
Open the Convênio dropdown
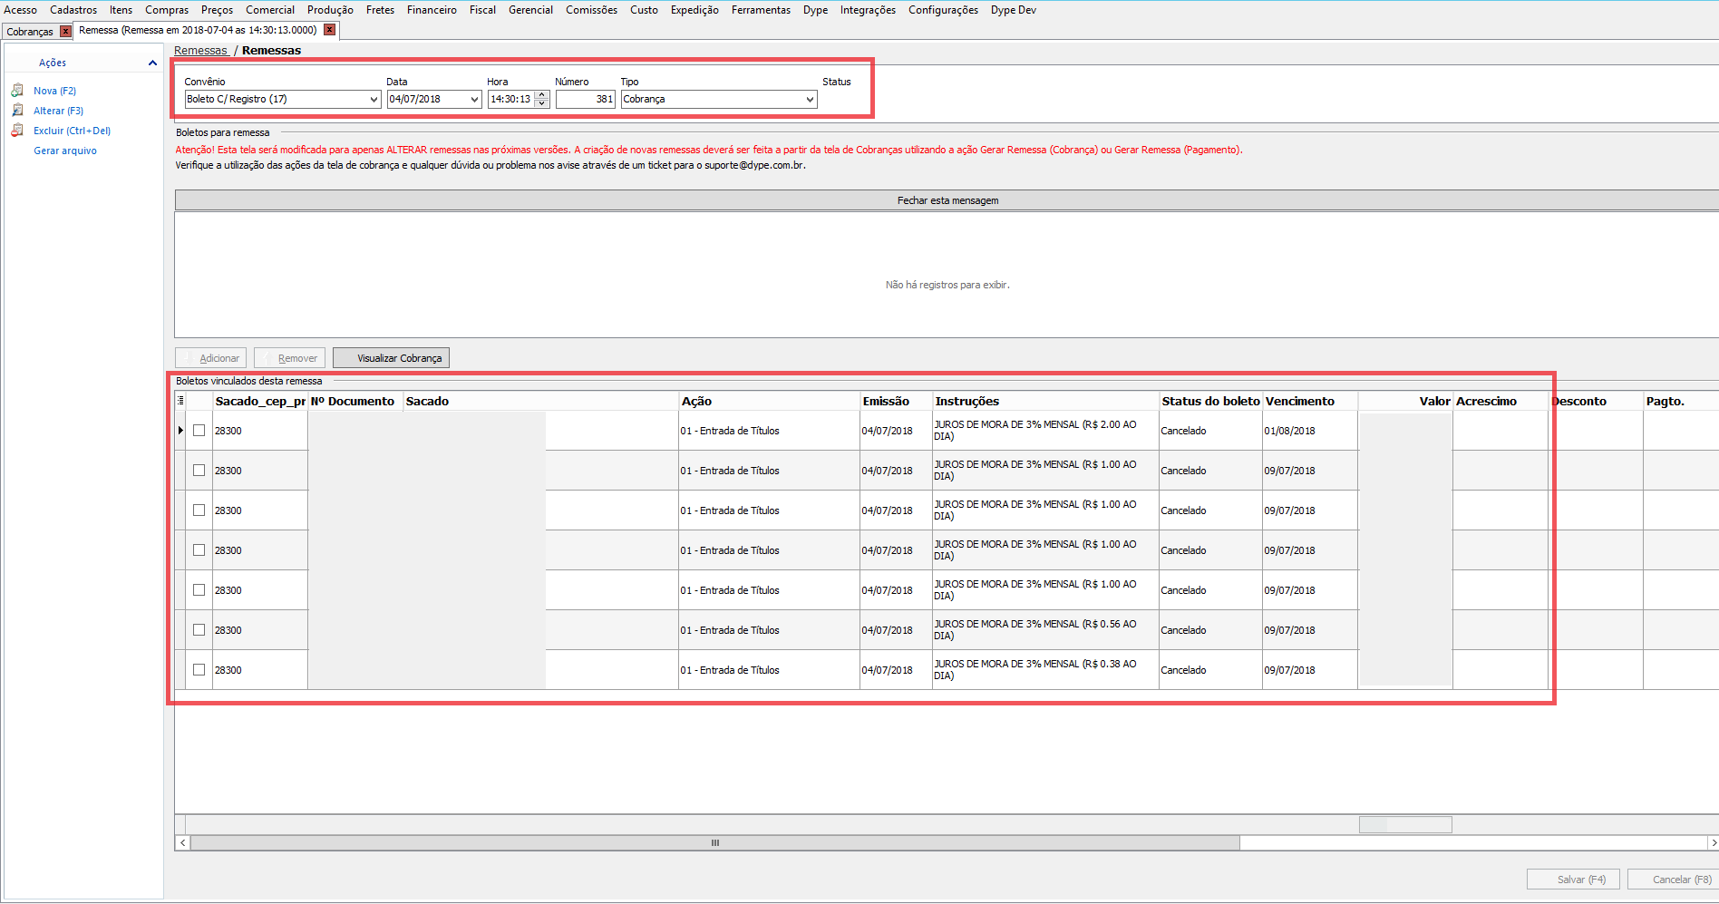click(x=374, y=100)
